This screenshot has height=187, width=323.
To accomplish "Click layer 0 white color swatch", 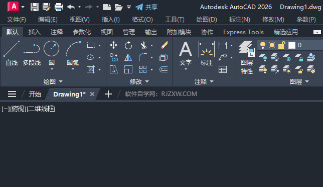I will (x=292, y=45).
